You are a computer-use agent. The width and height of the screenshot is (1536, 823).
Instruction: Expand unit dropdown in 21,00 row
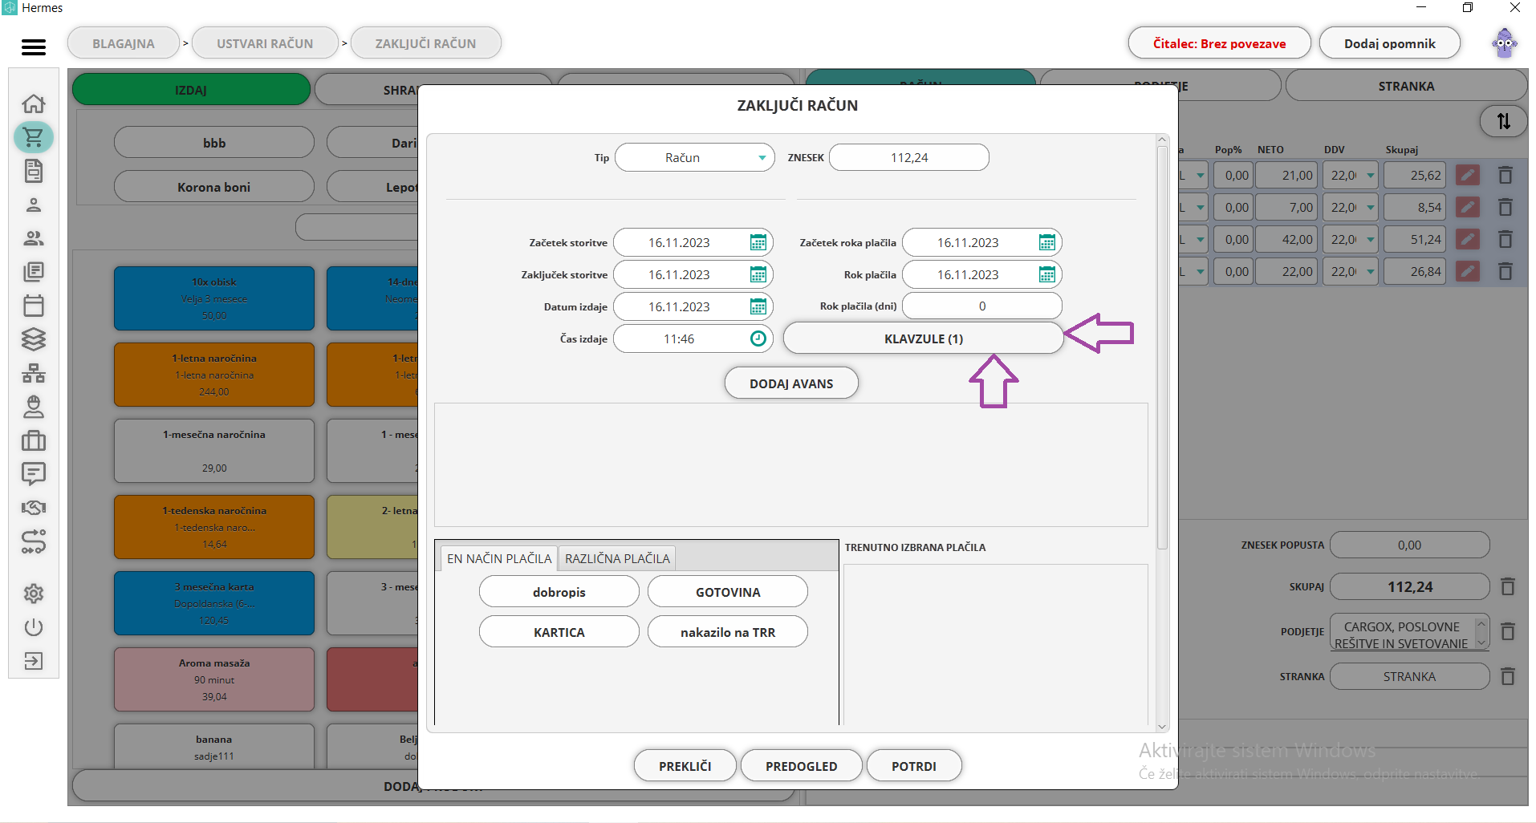pos(1201,175)
